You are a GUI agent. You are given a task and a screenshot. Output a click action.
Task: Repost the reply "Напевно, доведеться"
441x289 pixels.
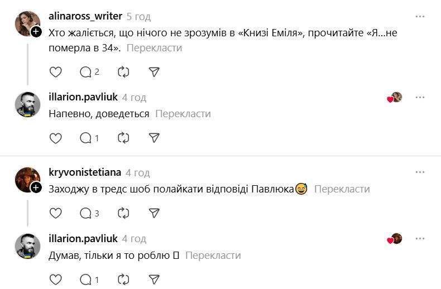pos(124,138)
